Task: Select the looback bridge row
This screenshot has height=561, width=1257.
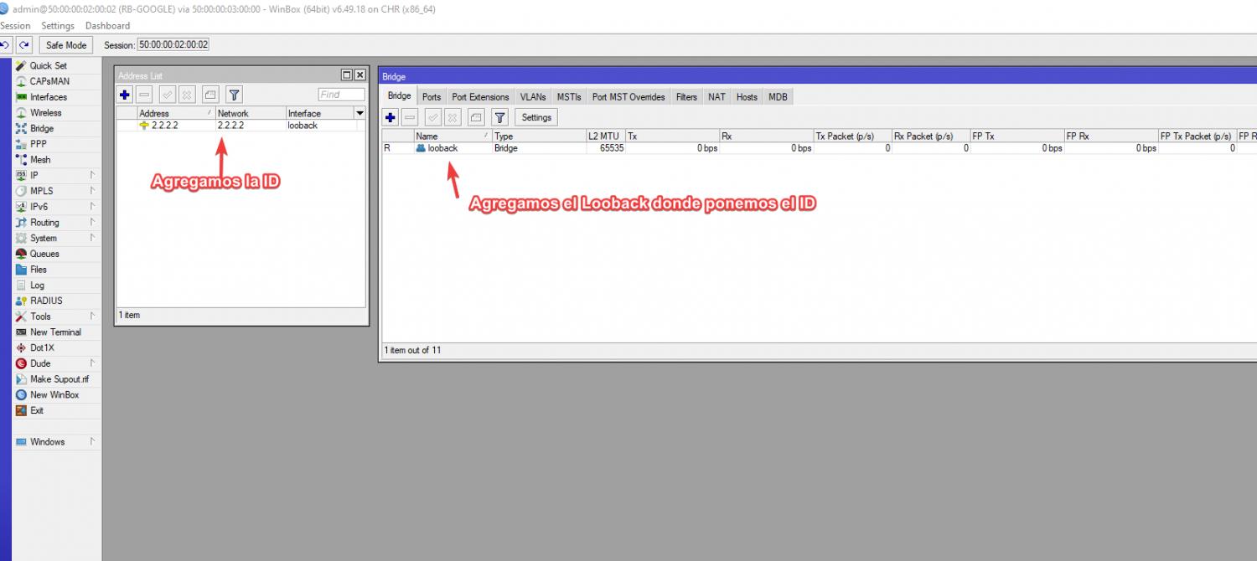Action: (444, 147)
